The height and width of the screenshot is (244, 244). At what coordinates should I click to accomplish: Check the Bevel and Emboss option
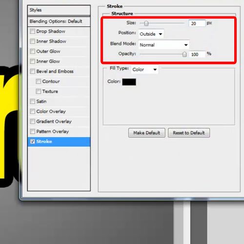(33, 71)
